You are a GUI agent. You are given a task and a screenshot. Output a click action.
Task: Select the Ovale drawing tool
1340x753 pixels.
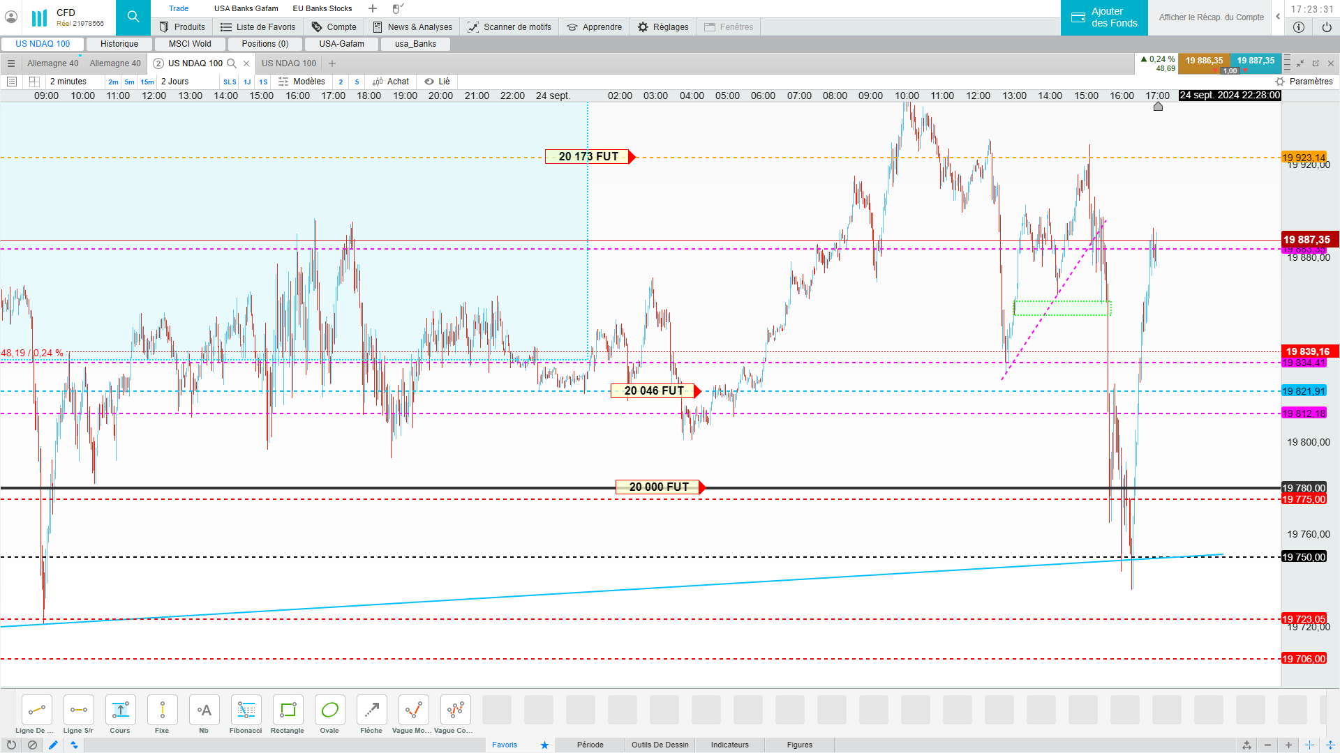click(x=329, y=710)
